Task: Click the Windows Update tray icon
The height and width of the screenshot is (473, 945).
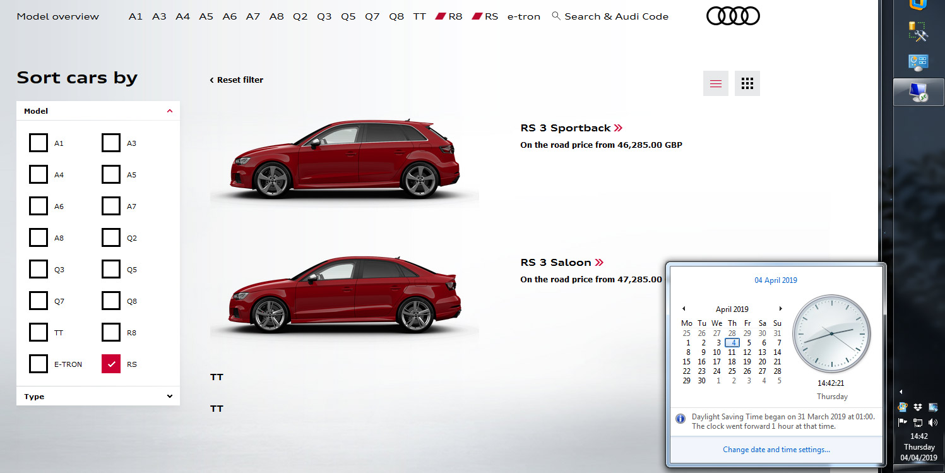Action: (x=903, y=407)
